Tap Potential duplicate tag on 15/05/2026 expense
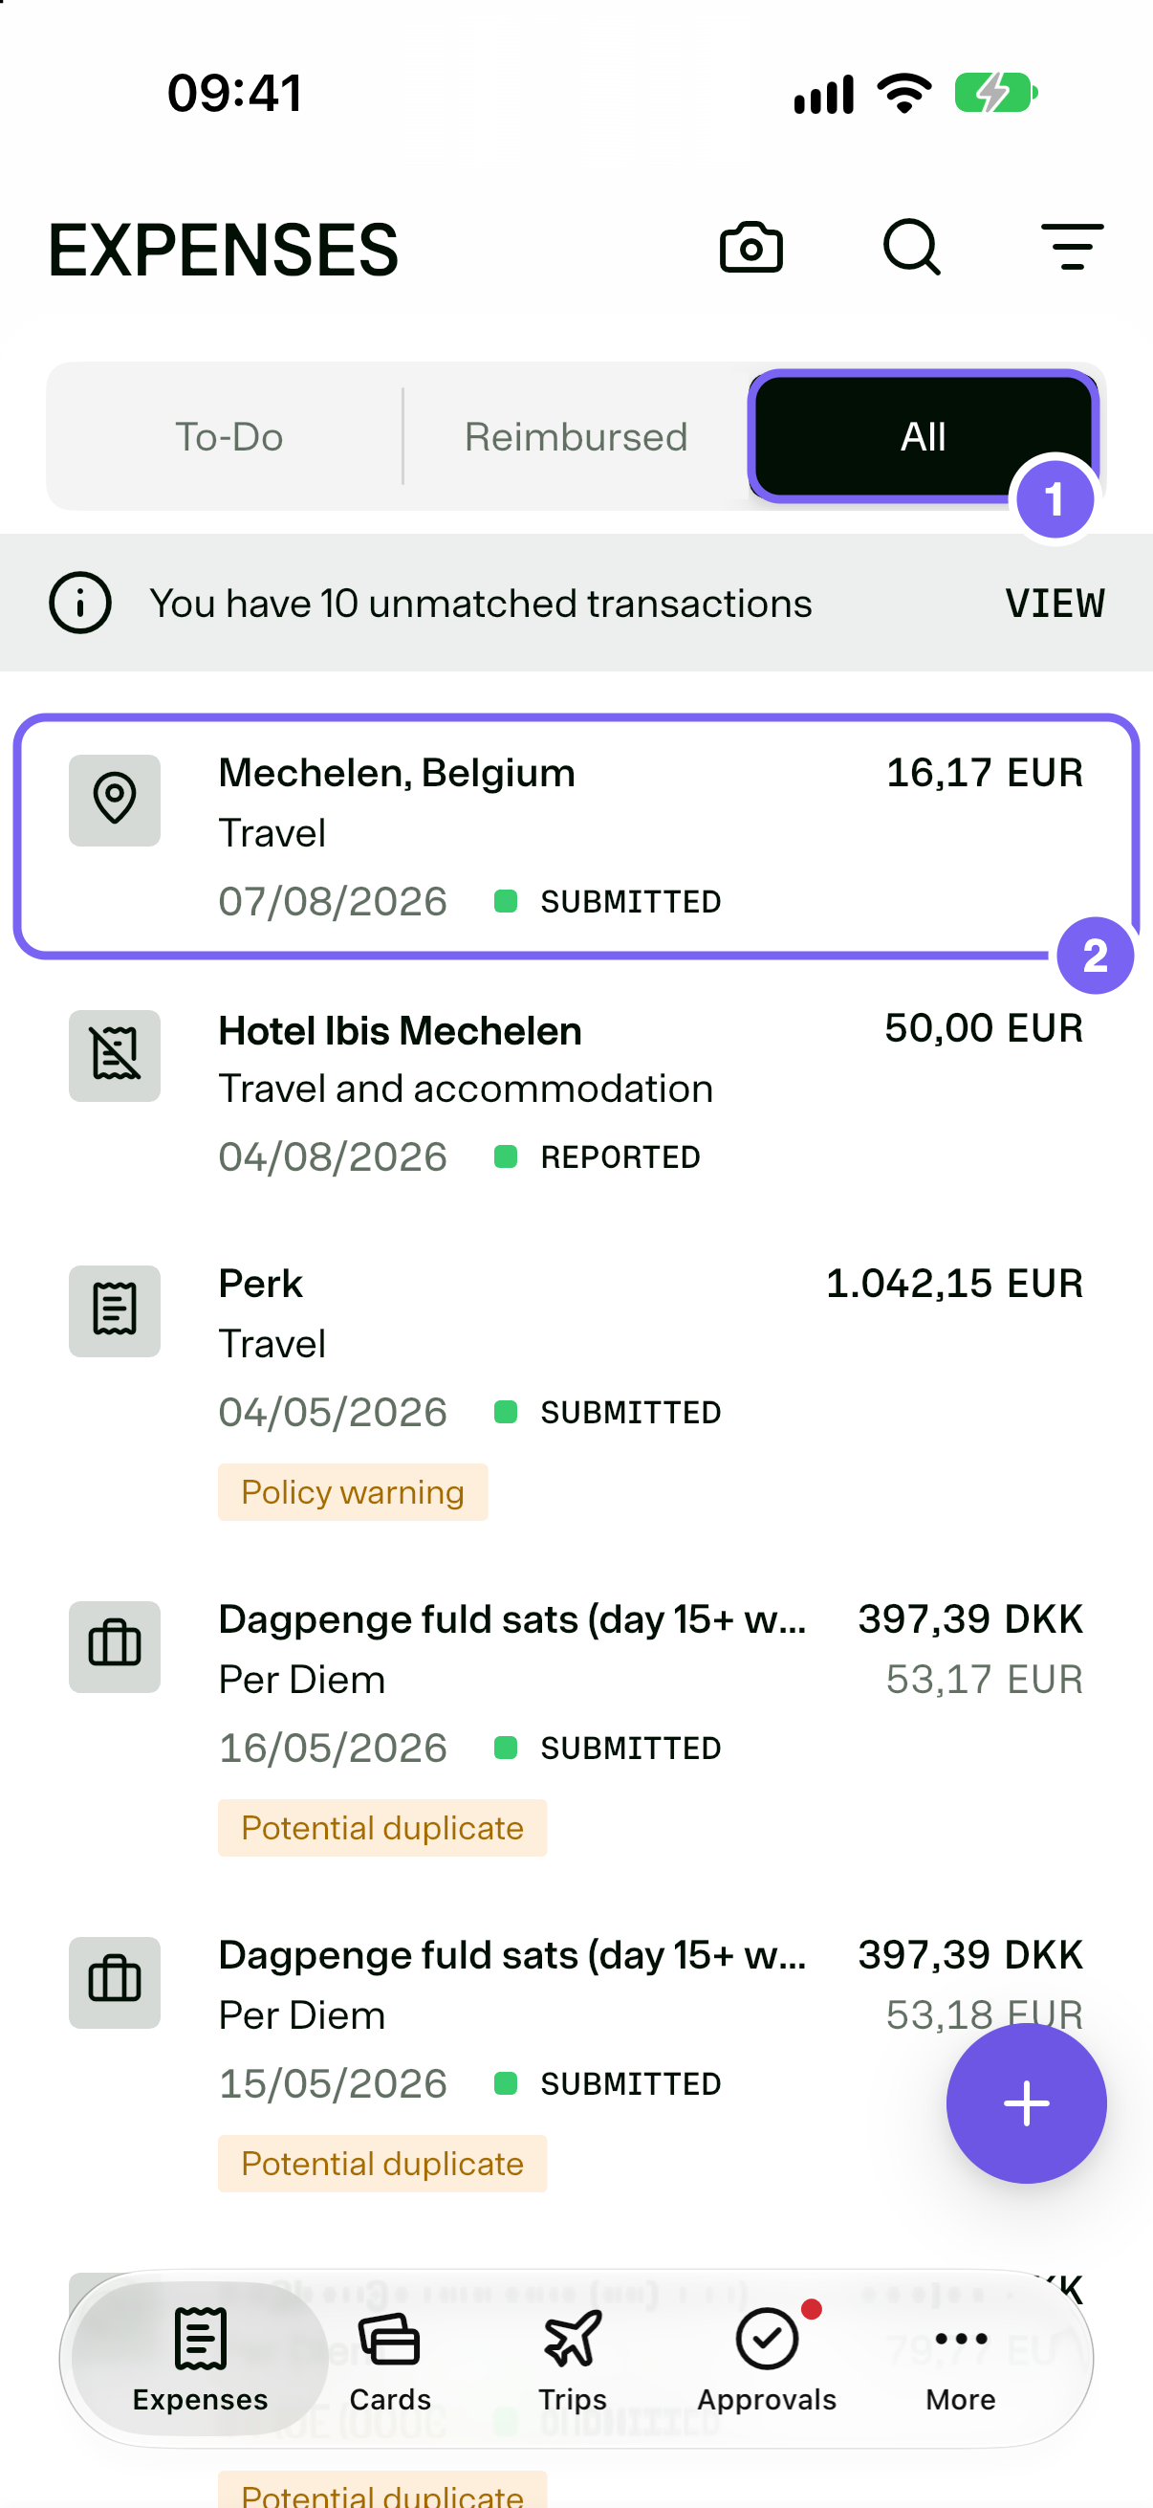Viewport: 1153px width, 2508px height. click(382, 2164)
